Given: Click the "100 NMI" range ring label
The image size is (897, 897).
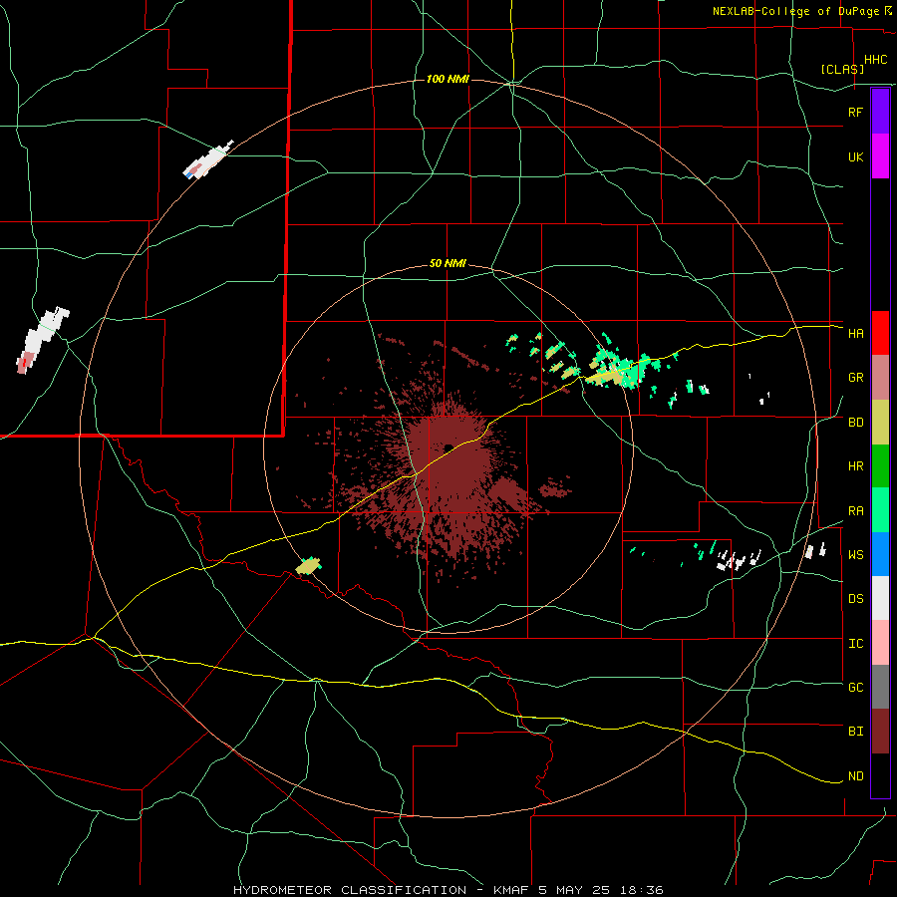Looking at the screenshot, I should point(448,79).
